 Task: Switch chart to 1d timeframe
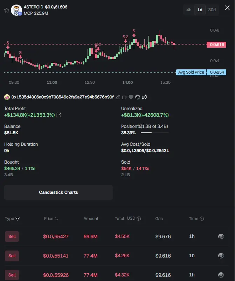(x=200, y=10)
